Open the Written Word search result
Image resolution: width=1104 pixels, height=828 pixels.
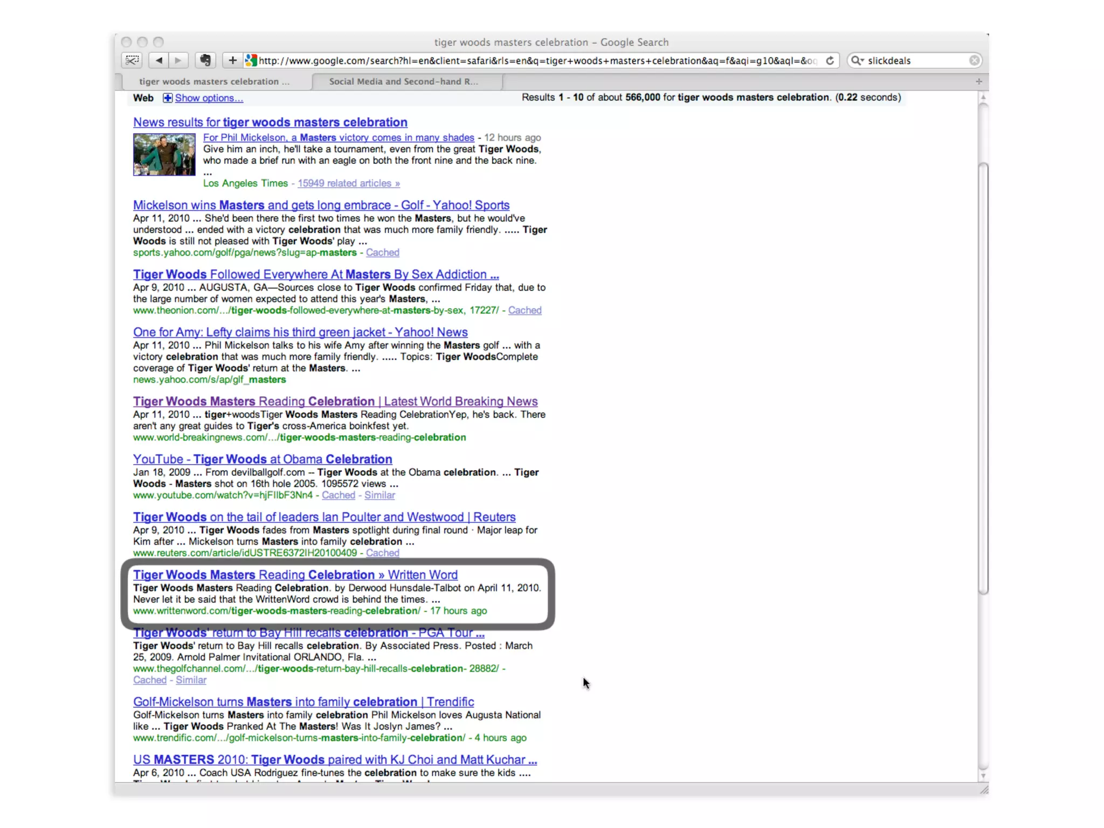[x=295, y=575]
